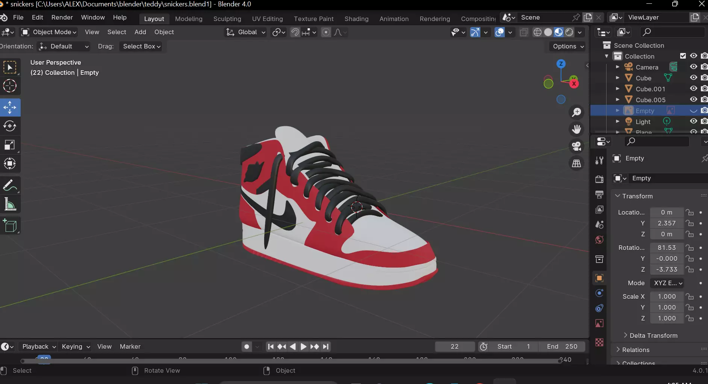Toggle viewport overlays
The height and width of the screenshot is (384, 708).
click(499, 32)
